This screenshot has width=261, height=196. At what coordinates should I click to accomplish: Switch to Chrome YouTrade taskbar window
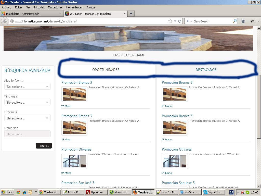pos(50,192)
